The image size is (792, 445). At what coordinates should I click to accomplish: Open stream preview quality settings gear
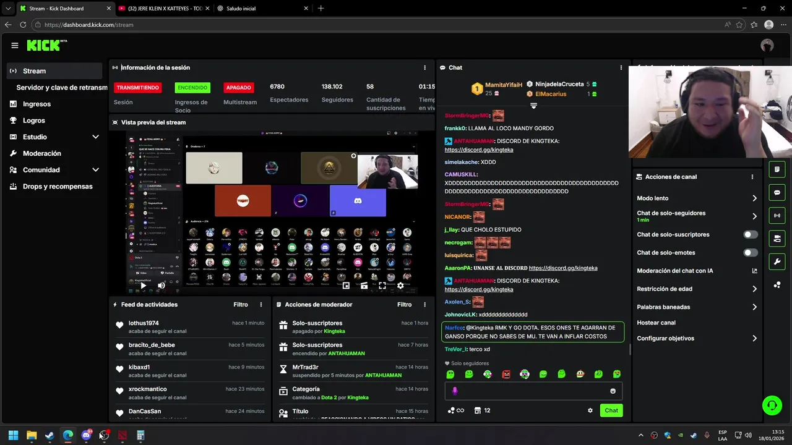pyautogui.click(x=400, y=286)
